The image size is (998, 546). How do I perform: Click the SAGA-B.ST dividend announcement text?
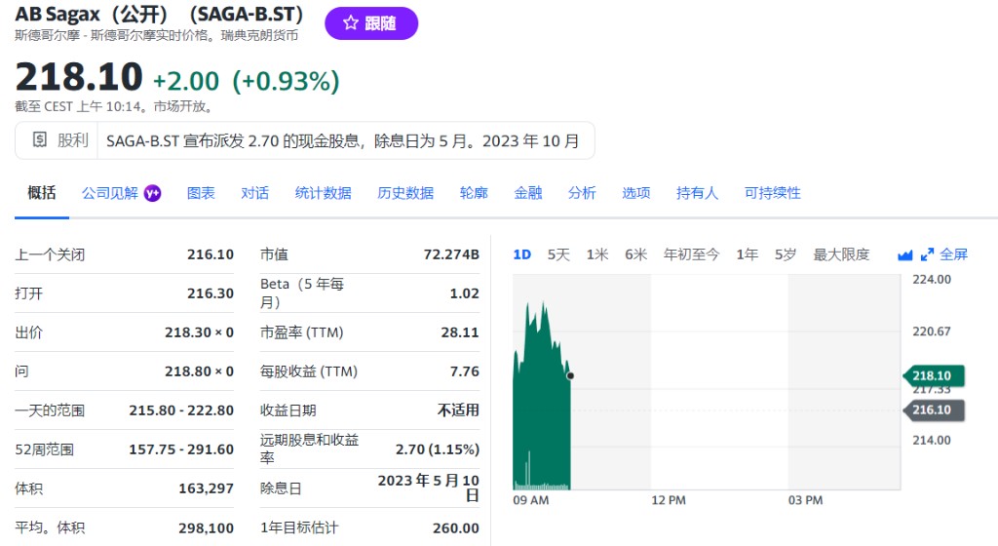(342, 140)
